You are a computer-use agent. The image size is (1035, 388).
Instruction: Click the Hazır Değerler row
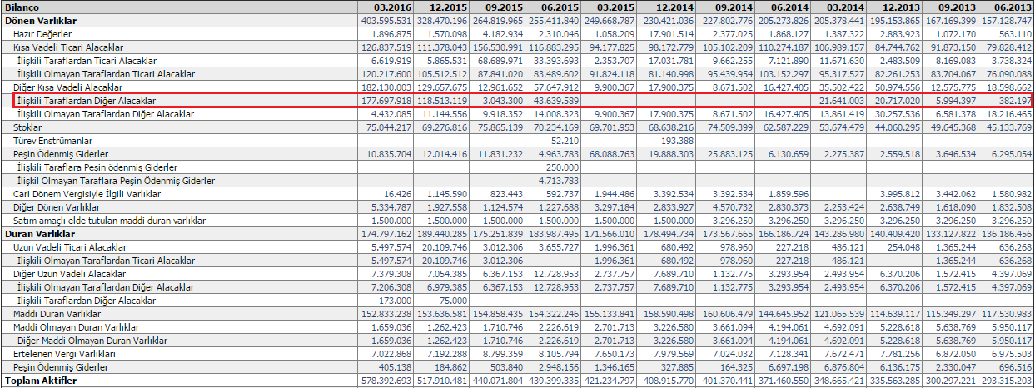[x=42, y=33]
